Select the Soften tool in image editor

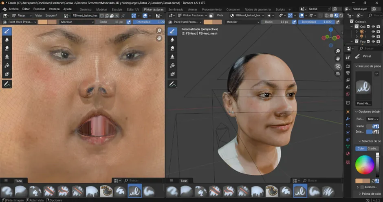pyautogui.click(x=7, y=40)
